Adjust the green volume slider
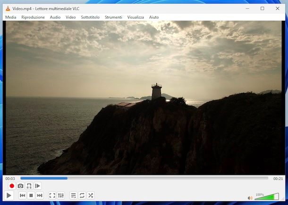This screenshot has width=288, height=205. coord(267,197)
